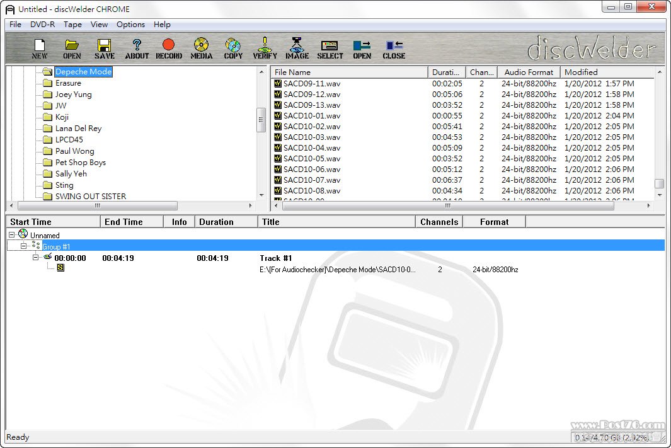Click the group icon before Group #1
Screen dimensions: 671x448
click(36, 246)
